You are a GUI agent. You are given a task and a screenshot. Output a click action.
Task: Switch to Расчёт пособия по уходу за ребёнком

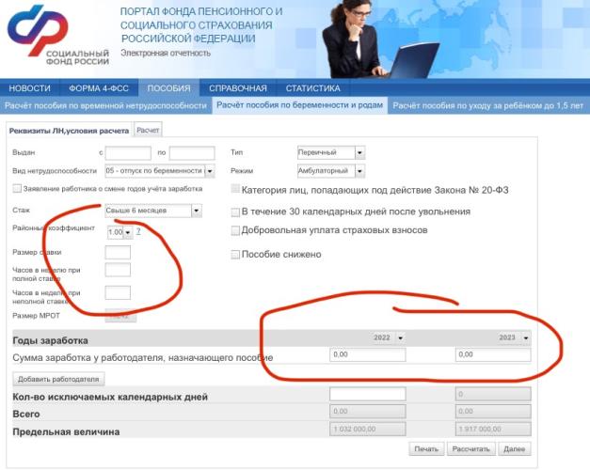click(488, 105)
